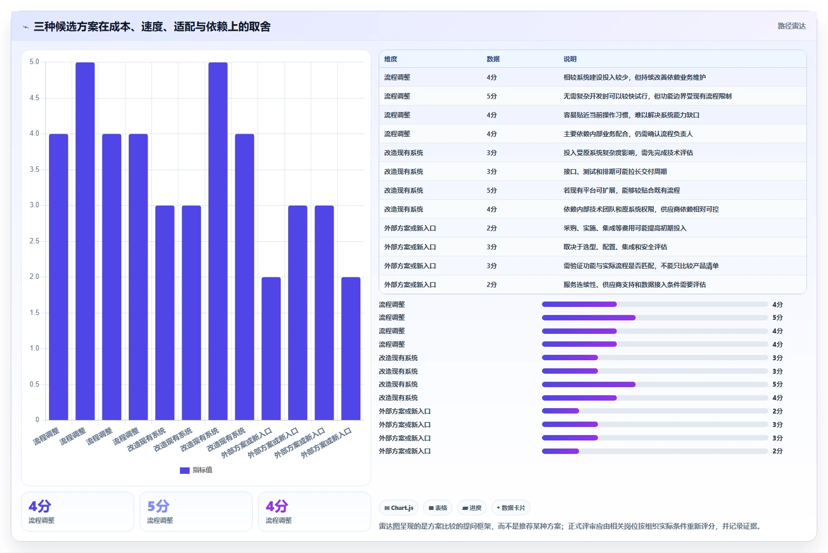
Task: Click the 流程调整 5分 progress bar
Action: point(655,318)
